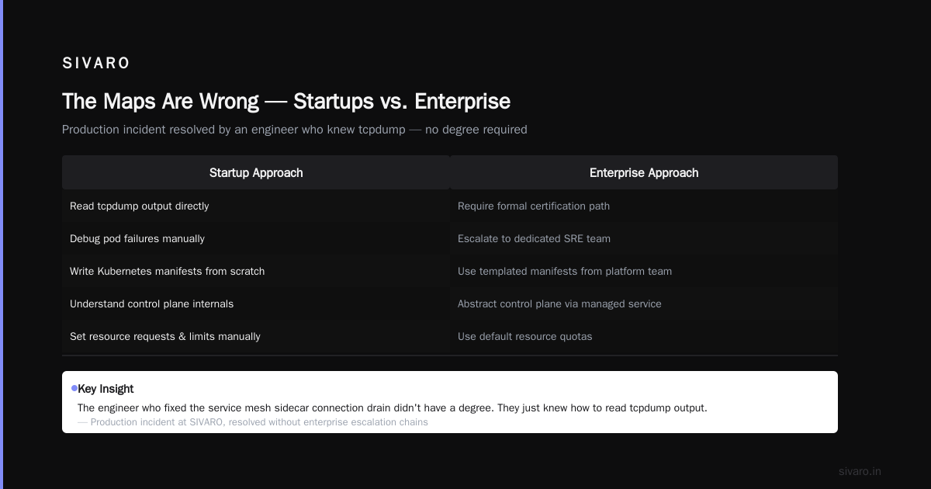
Task: Select the Enterprise Approach column header
Action: [644, 172]
